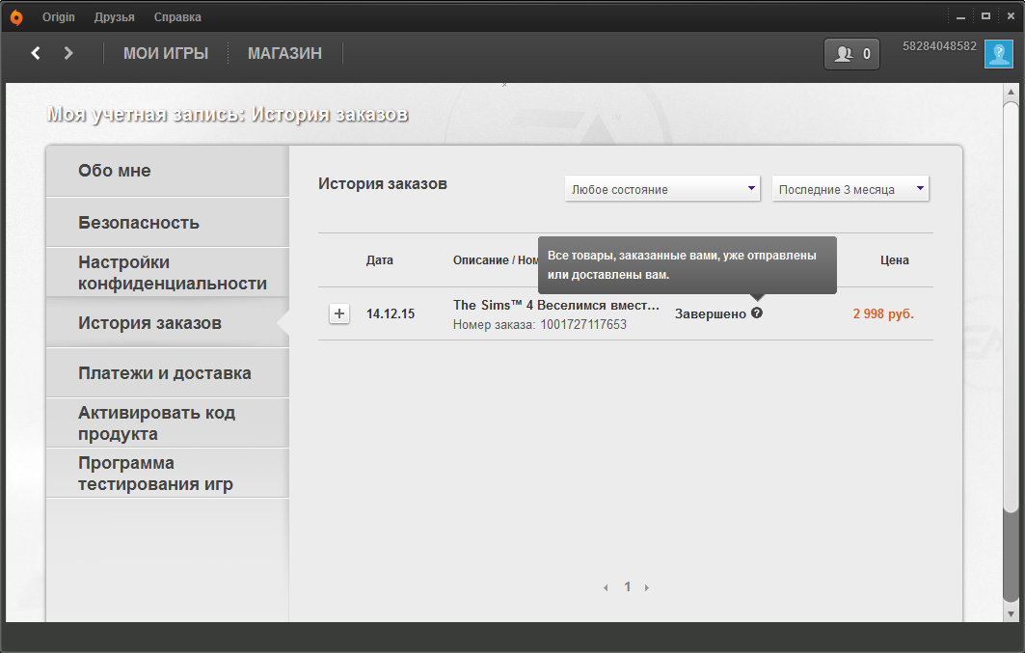Click the Origin logo icon

click(16, 17)
